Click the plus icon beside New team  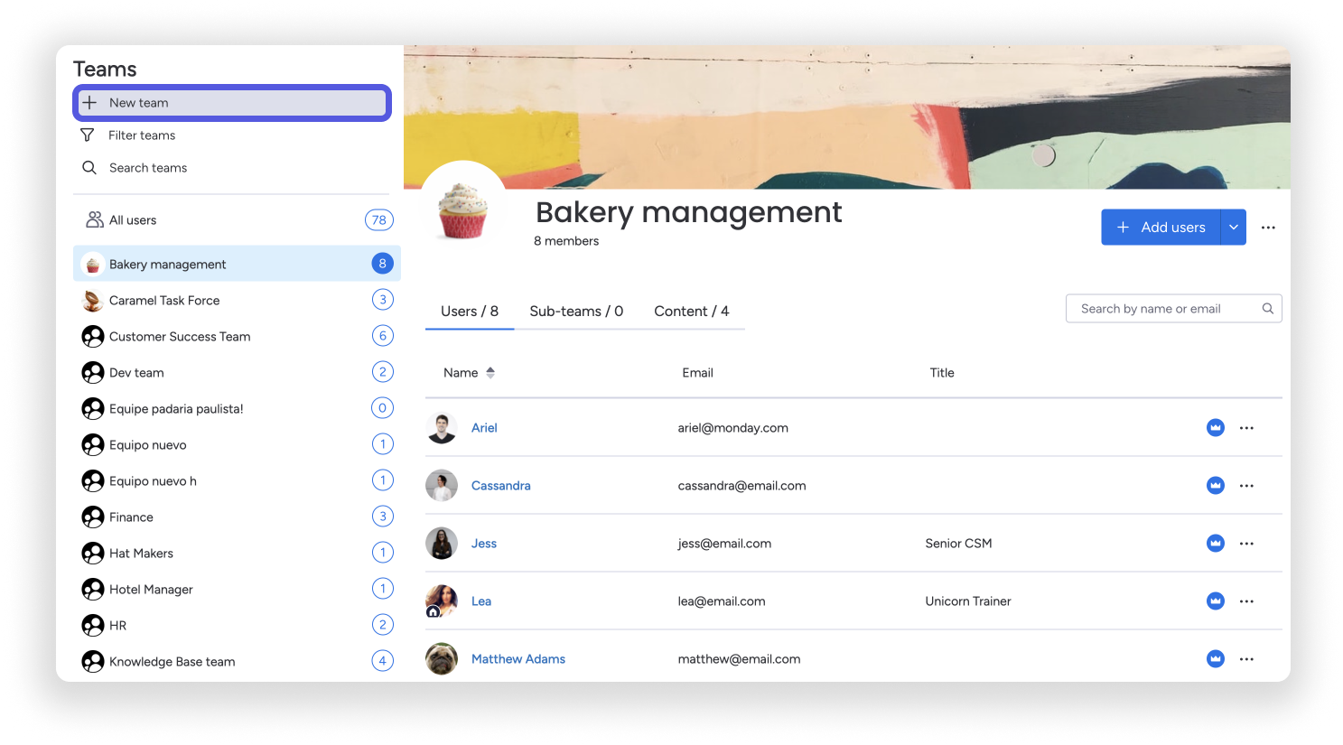click(89, 103)
